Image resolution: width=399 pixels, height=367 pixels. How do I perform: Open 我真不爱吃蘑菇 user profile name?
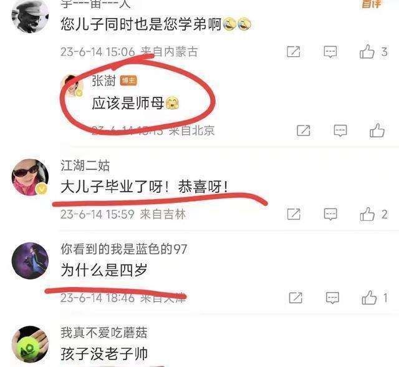104,333
